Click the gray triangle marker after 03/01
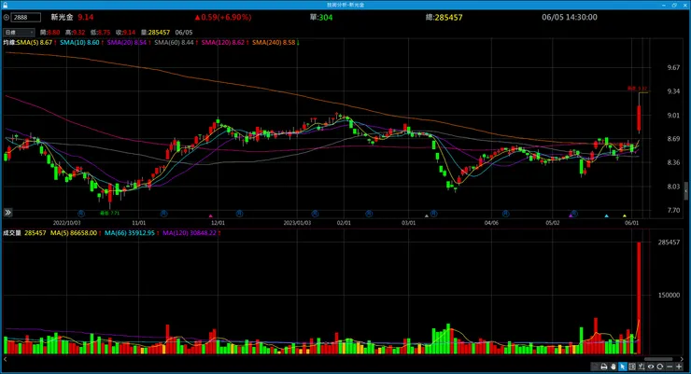This screenshot has height=374, width=691. tap(427, 215)
